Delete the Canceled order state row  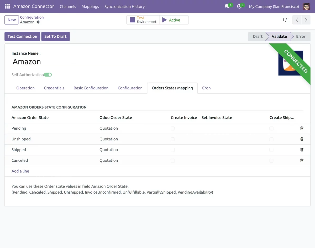click(x=302, y=160)
